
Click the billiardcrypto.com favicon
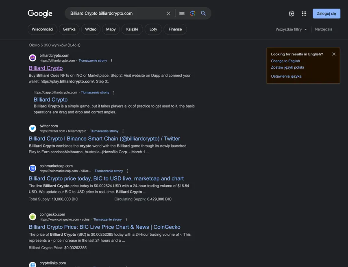(x=33, y=58)
